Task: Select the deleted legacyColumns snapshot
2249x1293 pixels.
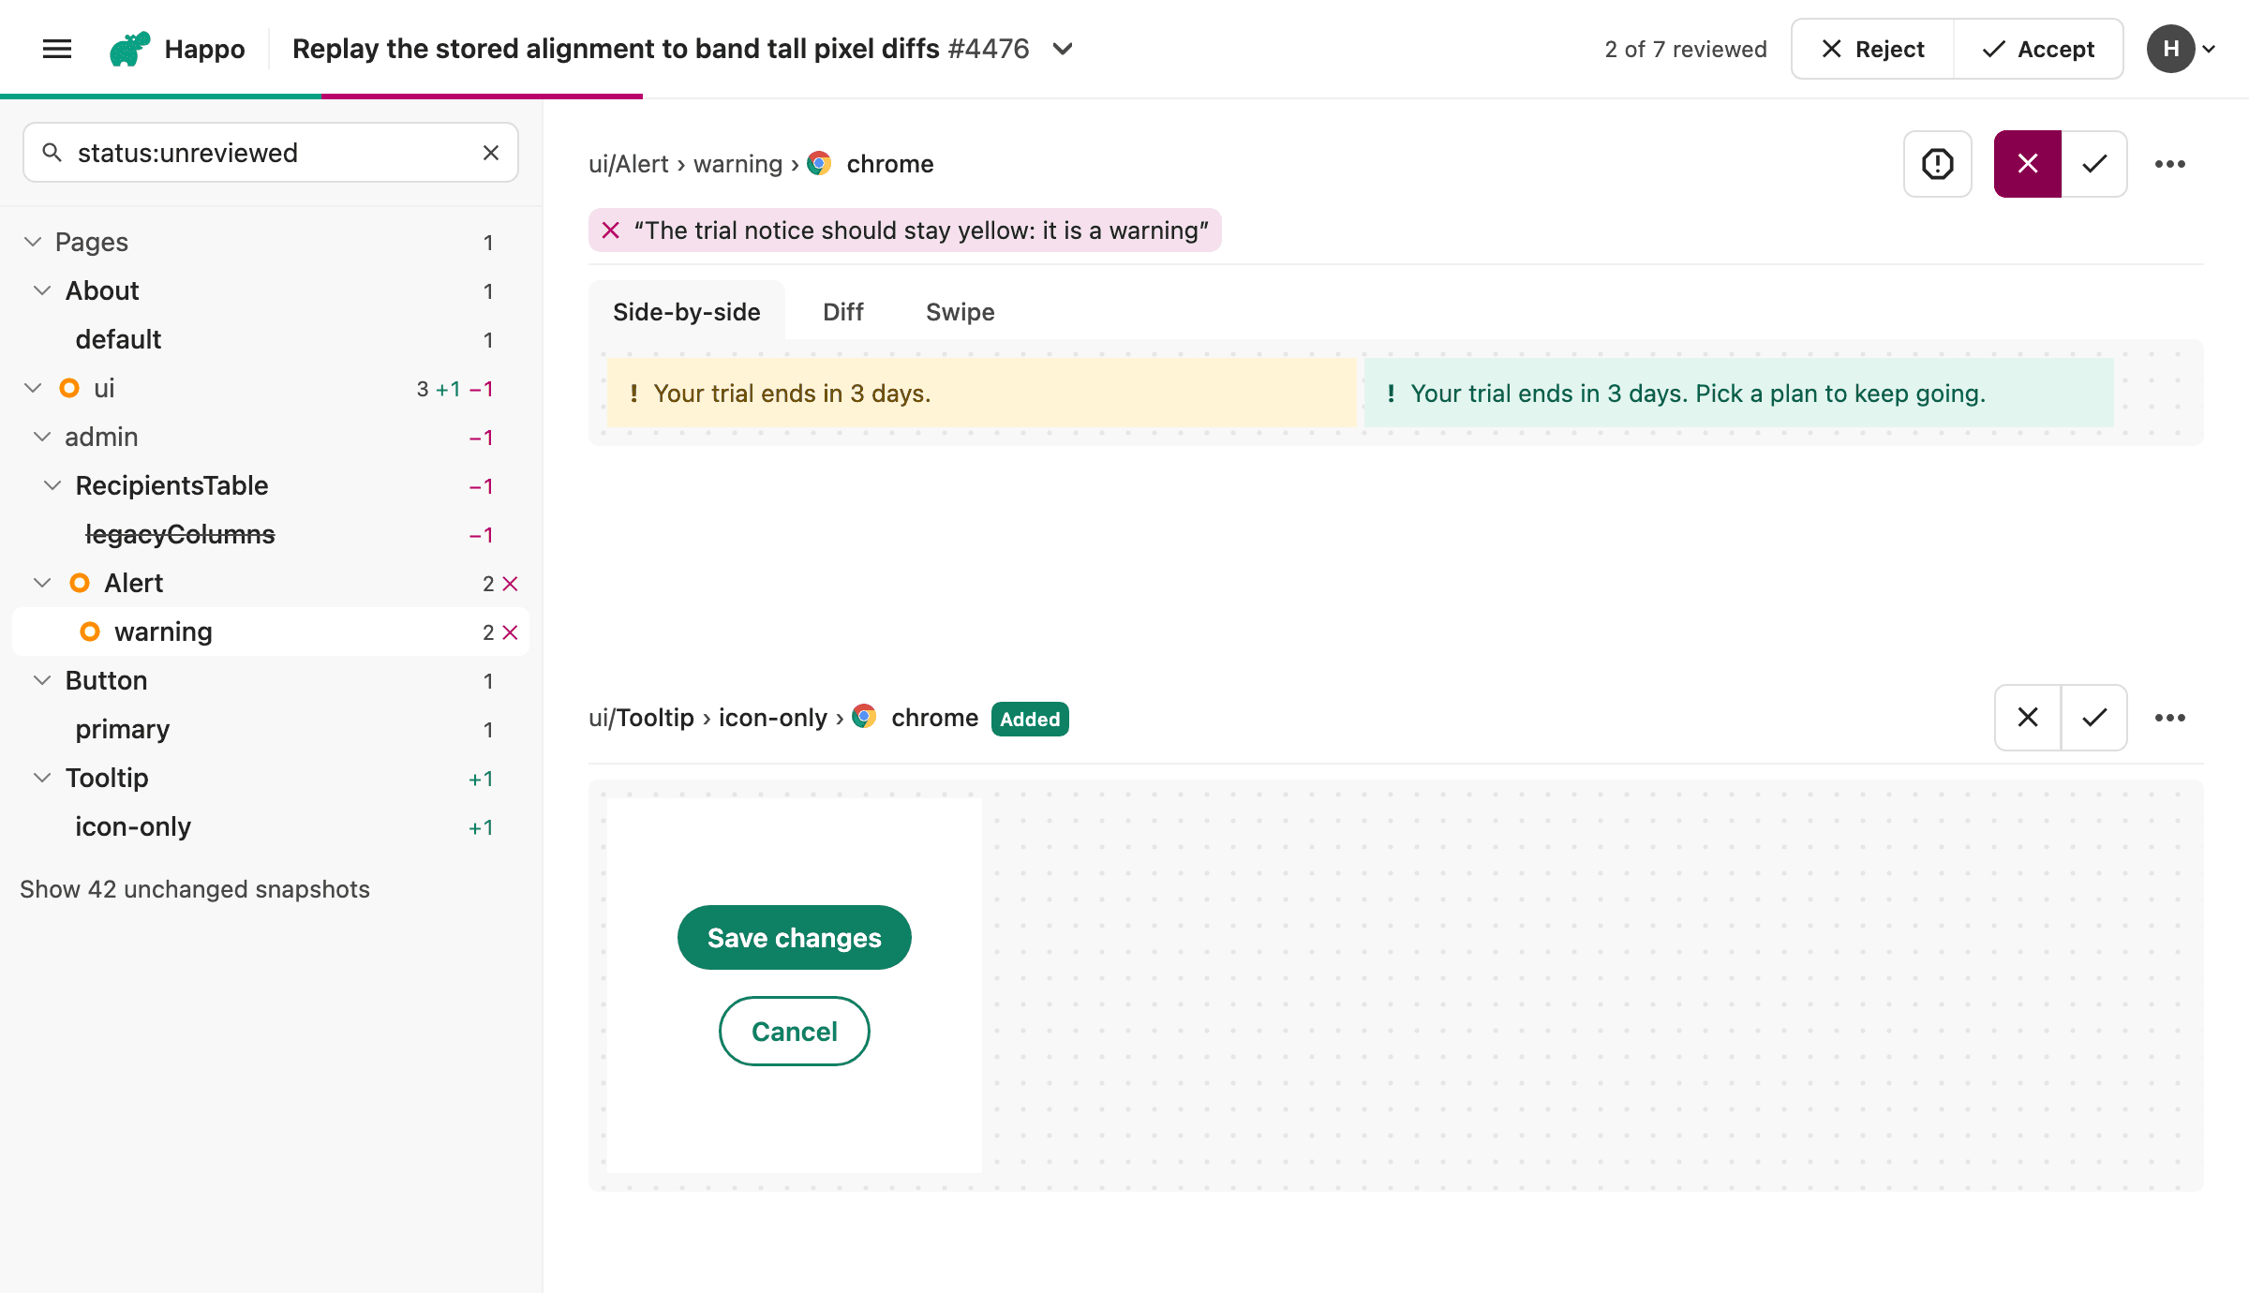Action: coord(271,534)
